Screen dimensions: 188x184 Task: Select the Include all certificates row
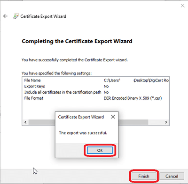95,92
